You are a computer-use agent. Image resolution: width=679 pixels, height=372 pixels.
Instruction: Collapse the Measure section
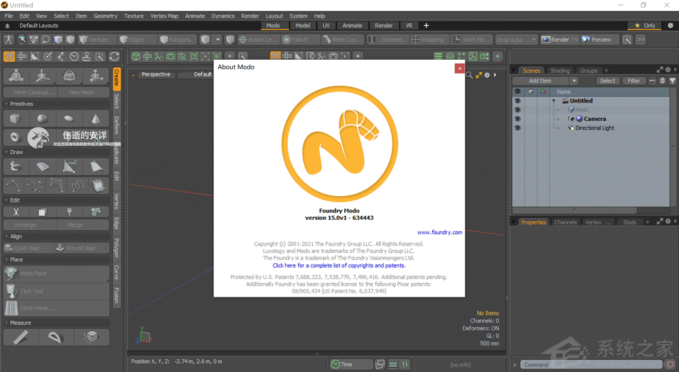[7, 322]
